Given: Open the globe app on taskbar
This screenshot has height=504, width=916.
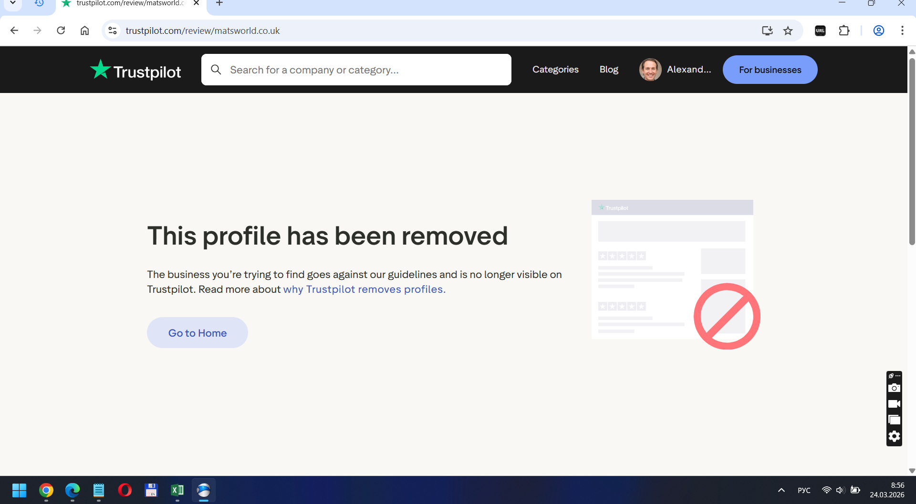Looking at the screenshot, I should click(204, 490).
